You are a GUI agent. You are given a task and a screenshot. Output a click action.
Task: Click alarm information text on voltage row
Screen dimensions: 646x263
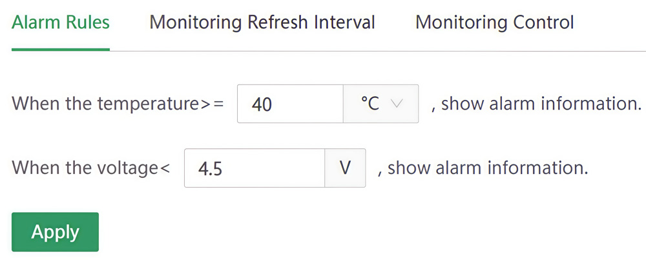488,168
